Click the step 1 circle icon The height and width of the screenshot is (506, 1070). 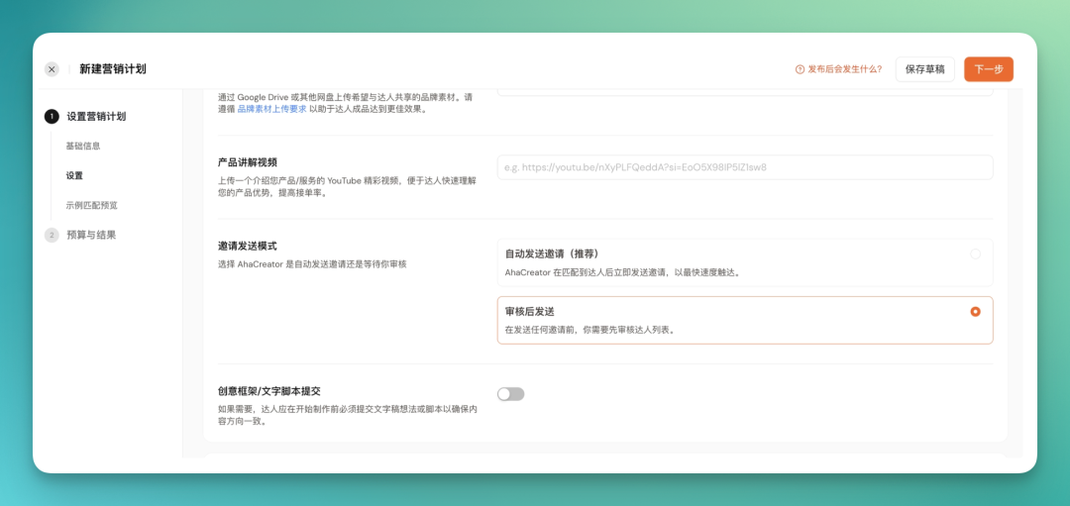pos(52,117)
